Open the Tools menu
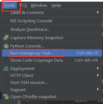The image size is (103, 104). click(x=9, y=5)
